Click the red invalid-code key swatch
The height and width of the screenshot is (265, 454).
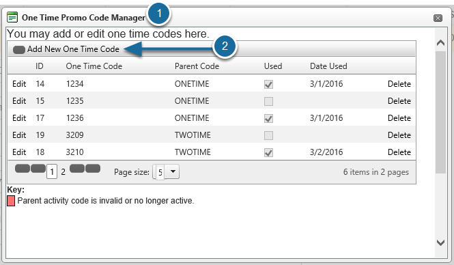(11, 201)
